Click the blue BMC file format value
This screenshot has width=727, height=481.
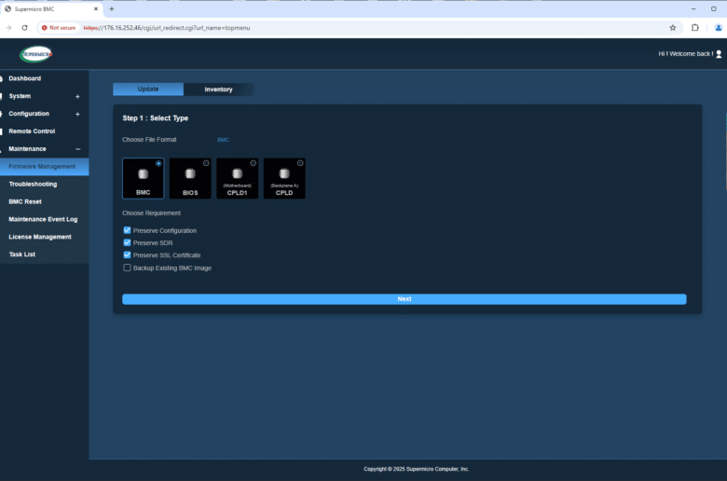pyautogui.click(x=223, y=140)
